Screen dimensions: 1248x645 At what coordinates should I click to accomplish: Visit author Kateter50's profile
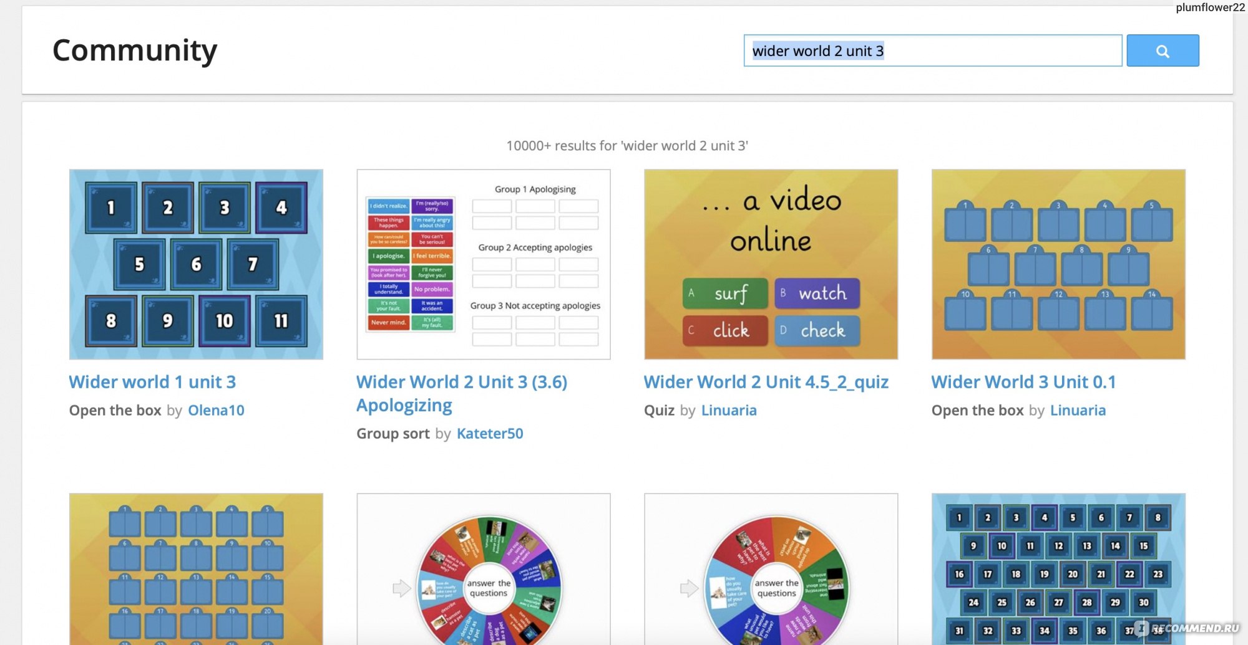[490, 433]
